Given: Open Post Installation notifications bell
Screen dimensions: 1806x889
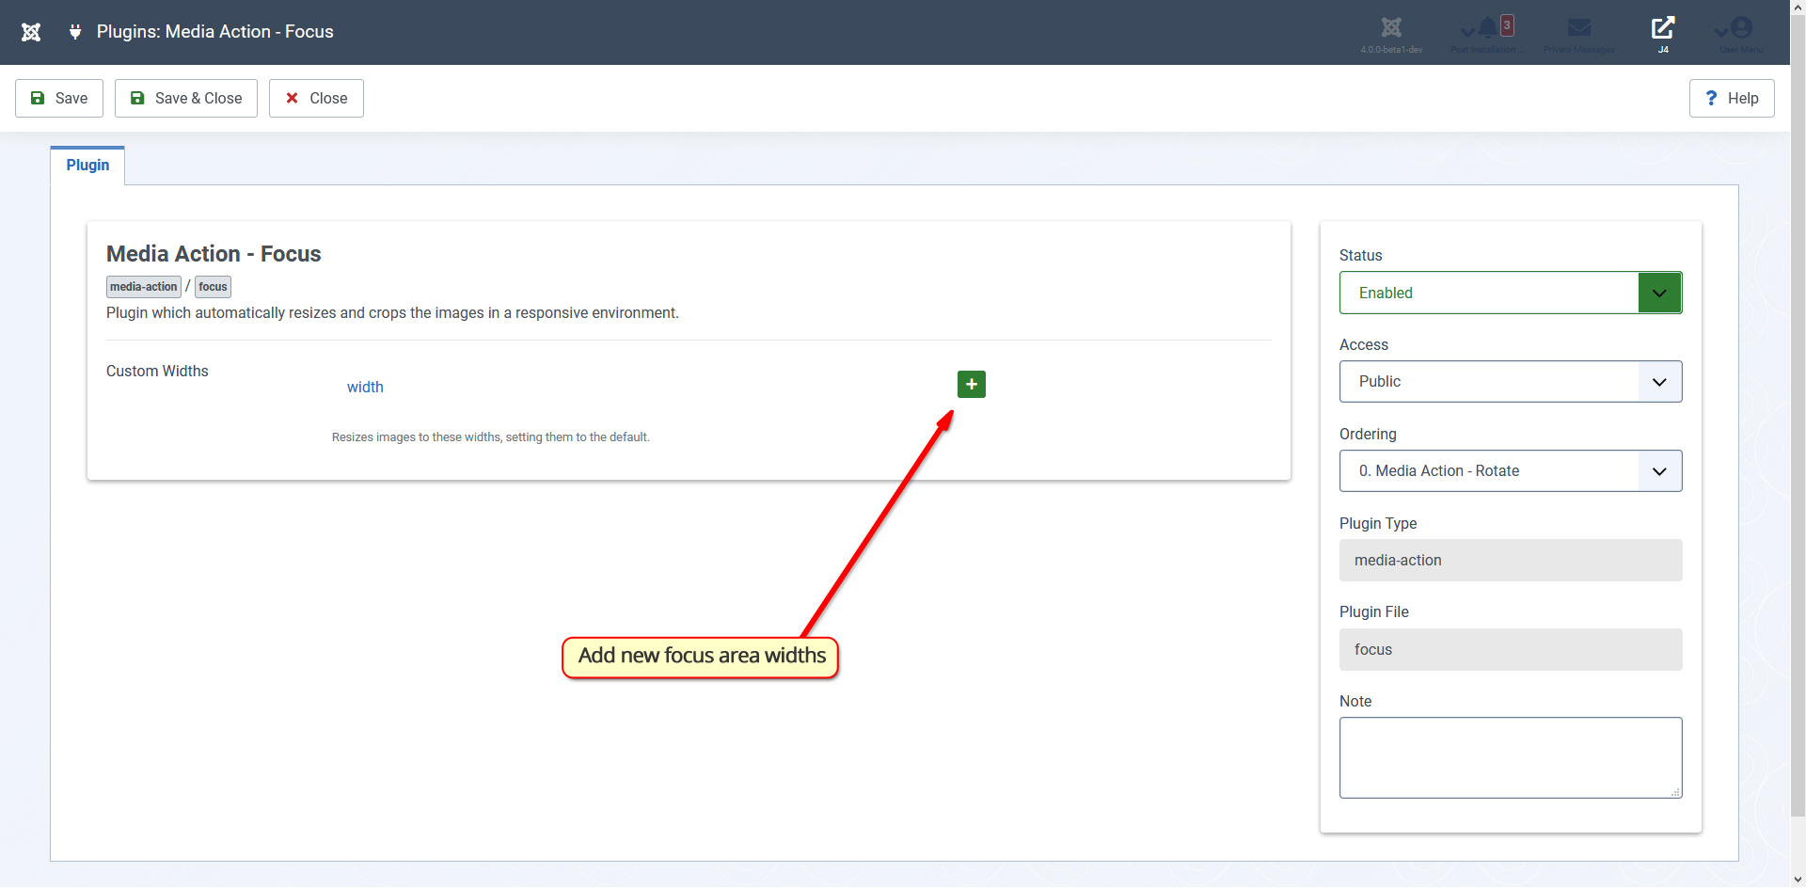Looking at the screenshot, I should (1487, 29).
